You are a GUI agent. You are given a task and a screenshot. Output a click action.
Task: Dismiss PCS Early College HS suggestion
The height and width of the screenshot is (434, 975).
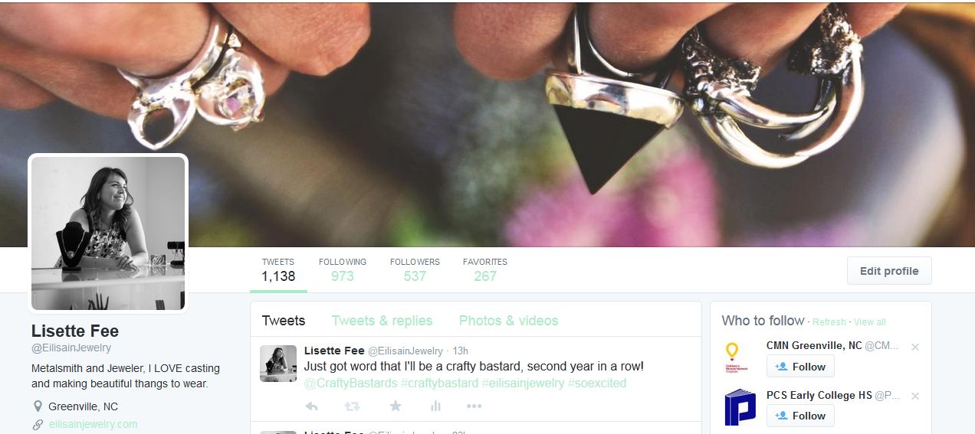914,396
